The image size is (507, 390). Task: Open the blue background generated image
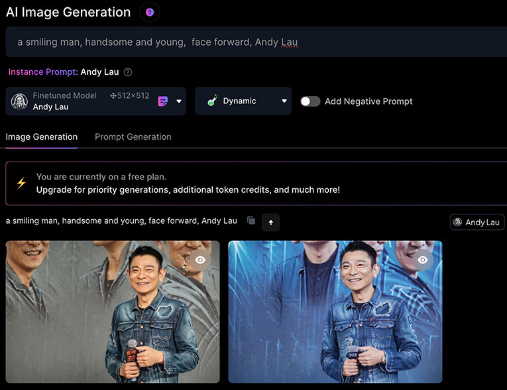click(x=335, y=312)
